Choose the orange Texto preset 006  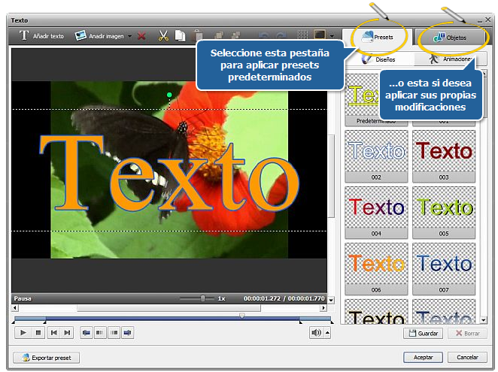click(x=378, y=264)
